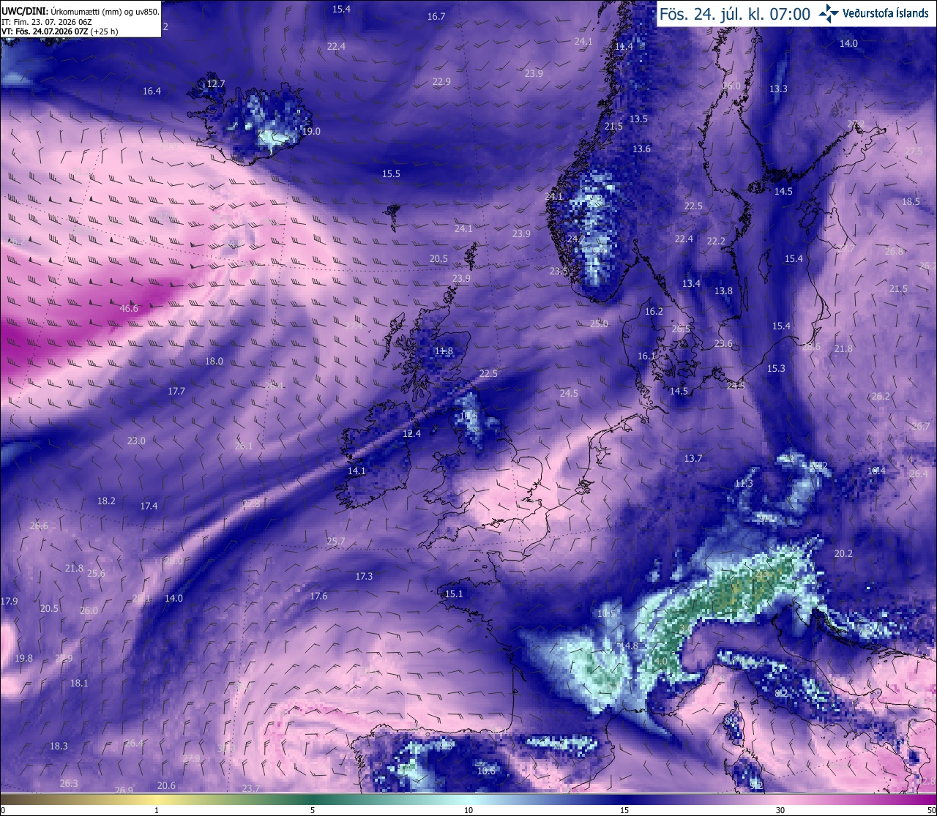This screenshot has height=816, width=937.
Task: Click the 15.1 value near Brittany coast
Action: [x=454, y=594]
